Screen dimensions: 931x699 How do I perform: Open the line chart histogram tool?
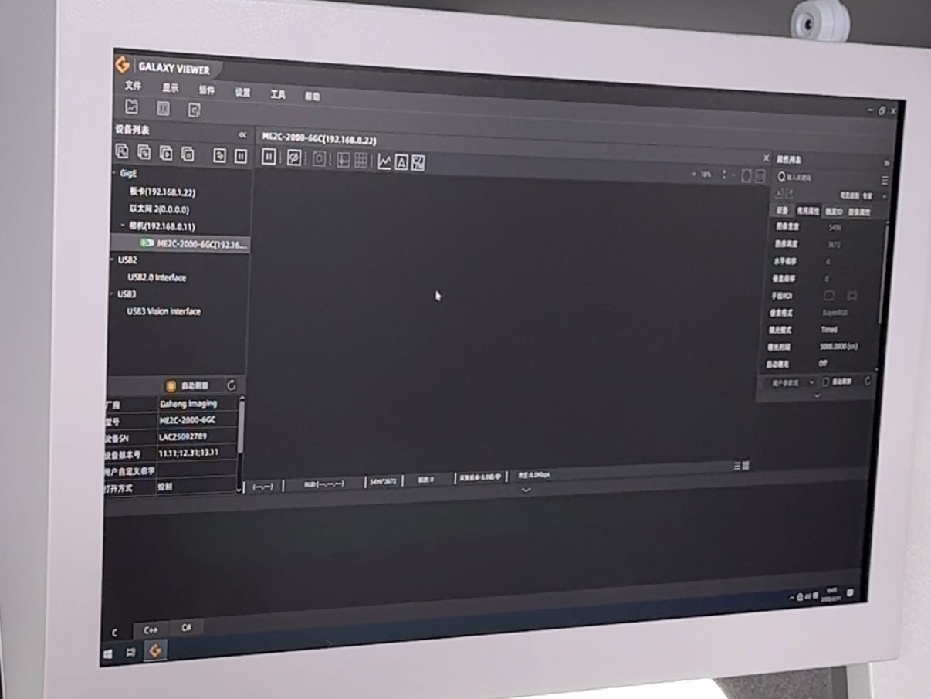pos(384,161)
